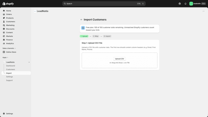Image resolution: width=208 pixels, height=117 pixels.
Task: Open Orders page label
Action: 9,14
